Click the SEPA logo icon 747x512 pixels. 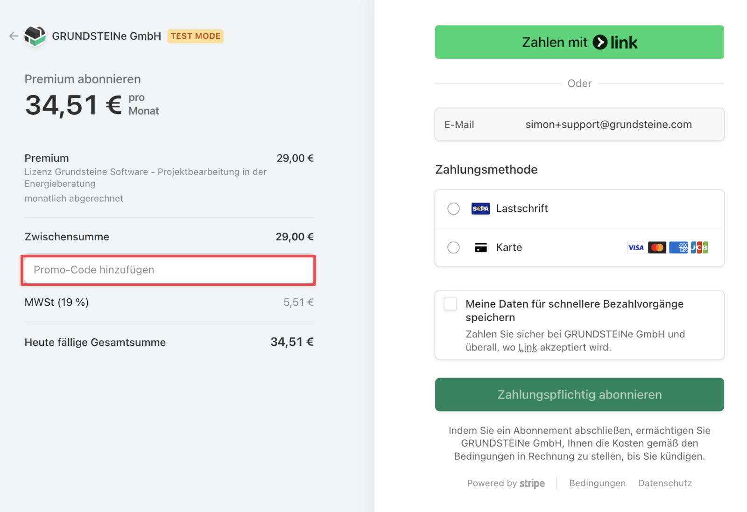(480, 209)
